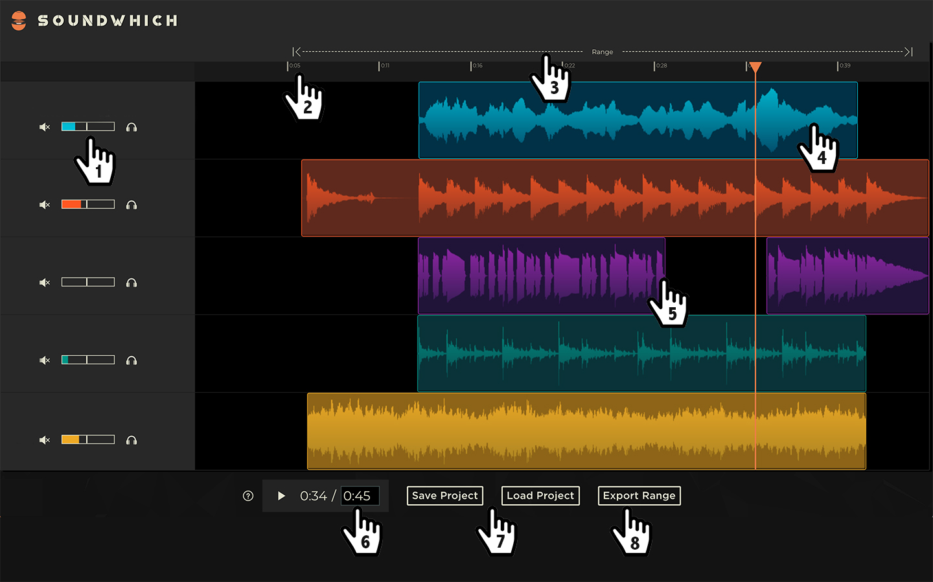Select the teal waveform clip
Screen dimensions: 933x582
click(x=641, y=353)
